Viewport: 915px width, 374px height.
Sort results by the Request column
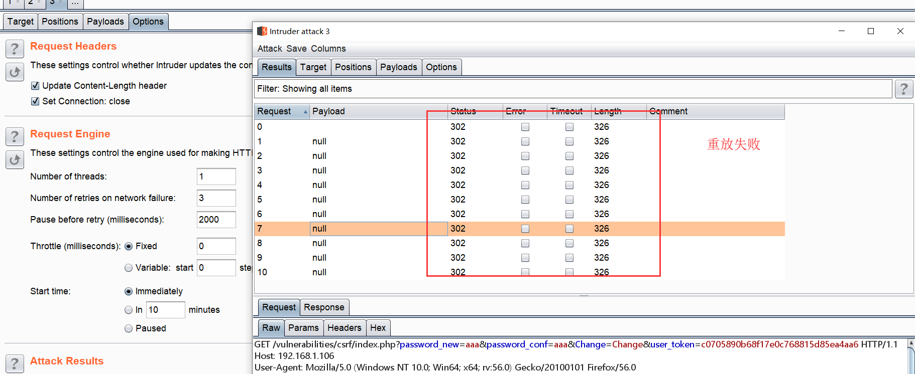point(282,111)
